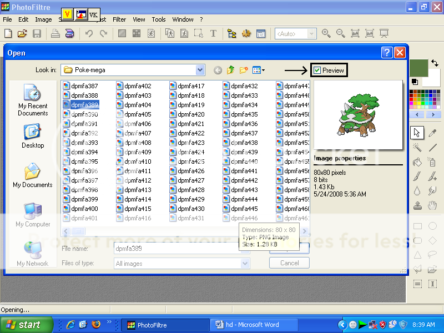The width and height of the screenshot is (444, 333).
Task: Click the Text tool toolbar icon
Action: point(213,34)
